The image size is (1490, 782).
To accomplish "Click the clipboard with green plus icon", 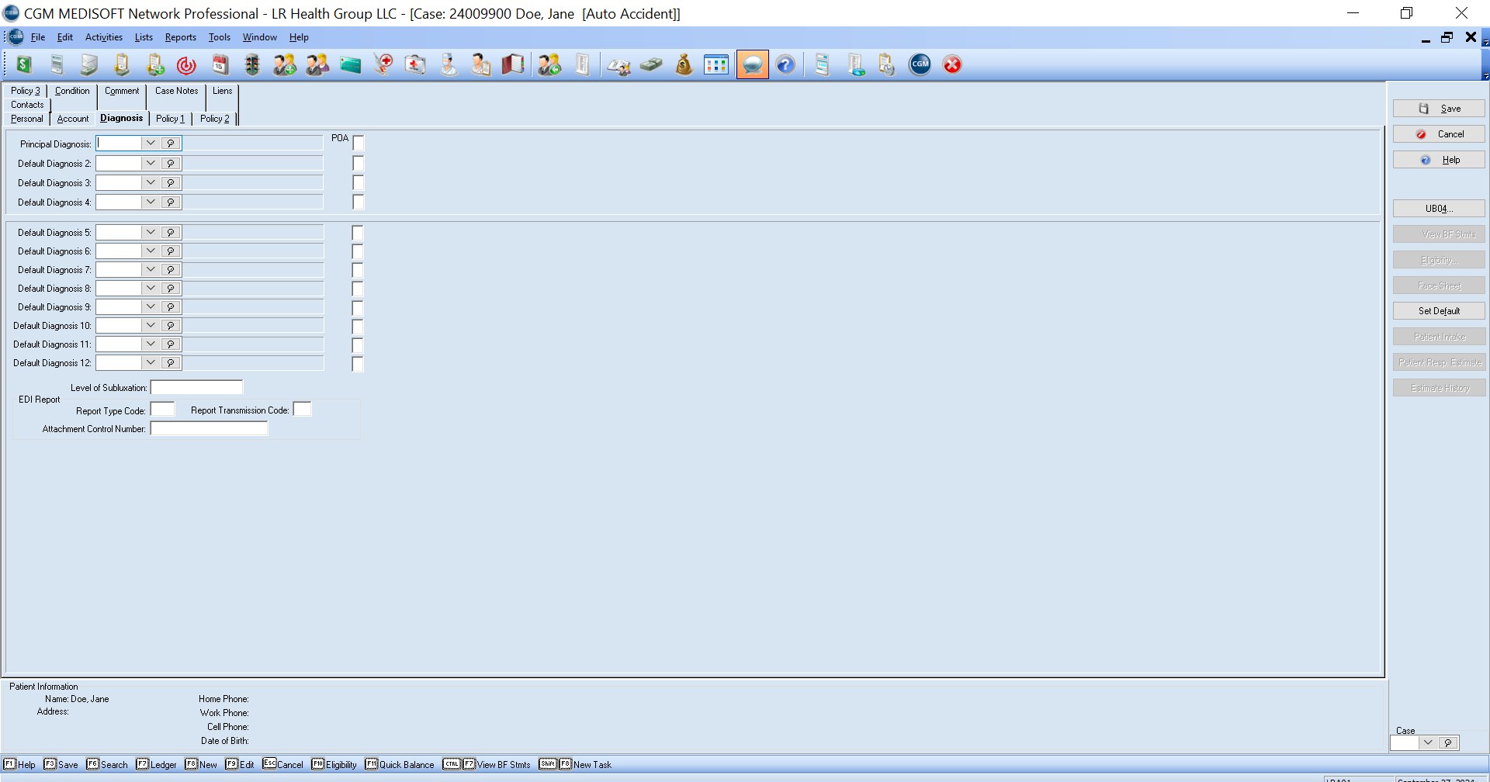I will pos(154,65).
